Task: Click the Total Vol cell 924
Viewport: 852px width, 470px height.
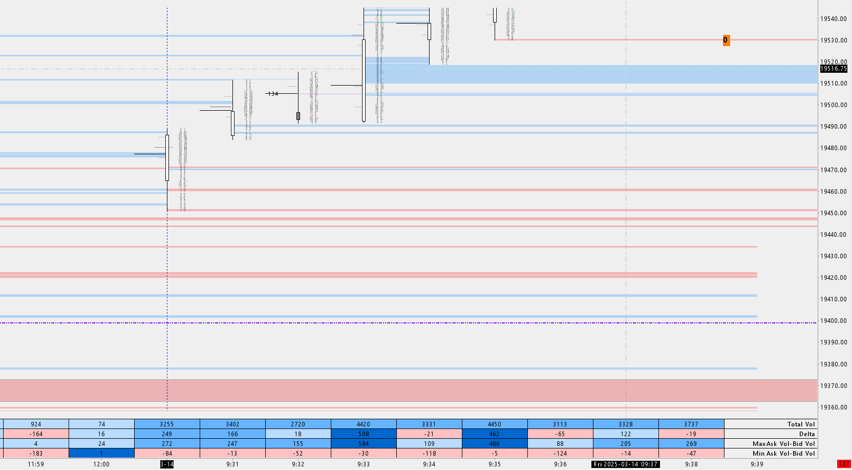Action: (36, 424)
